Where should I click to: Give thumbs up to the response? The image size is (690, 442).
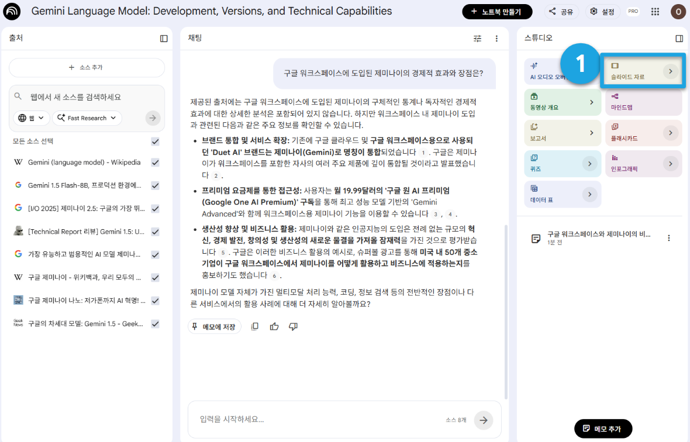(x=274, y=326)
